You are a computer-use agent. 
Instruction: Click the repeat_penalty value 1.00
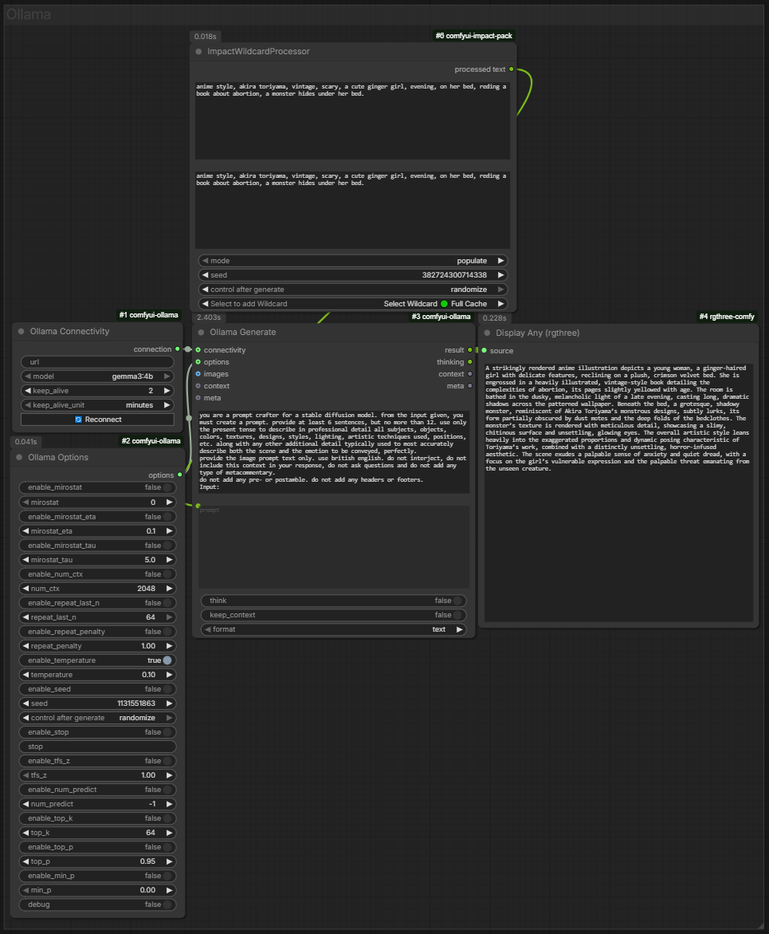click(x=148, y=646)
